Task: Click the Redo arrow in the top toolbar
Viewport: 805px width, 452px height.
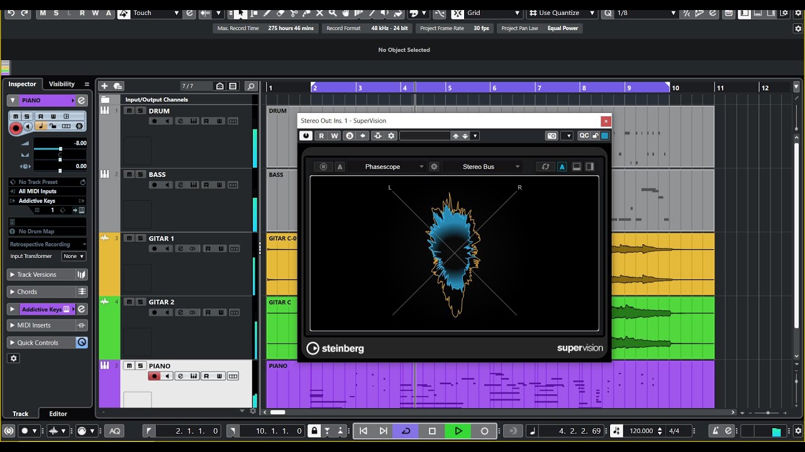Action: [x=25, y=13]
